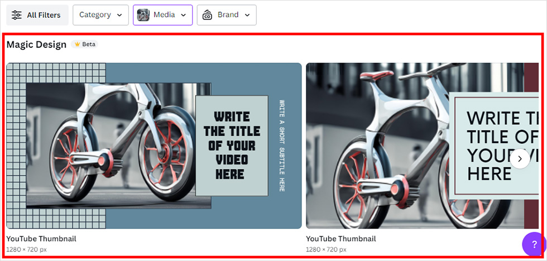
Task: Open the All Filters panel
Action: 37,15
